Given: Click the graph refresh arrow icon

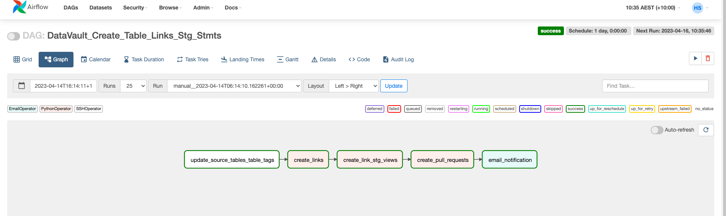Looking at the screenshot, I should 706,130.
